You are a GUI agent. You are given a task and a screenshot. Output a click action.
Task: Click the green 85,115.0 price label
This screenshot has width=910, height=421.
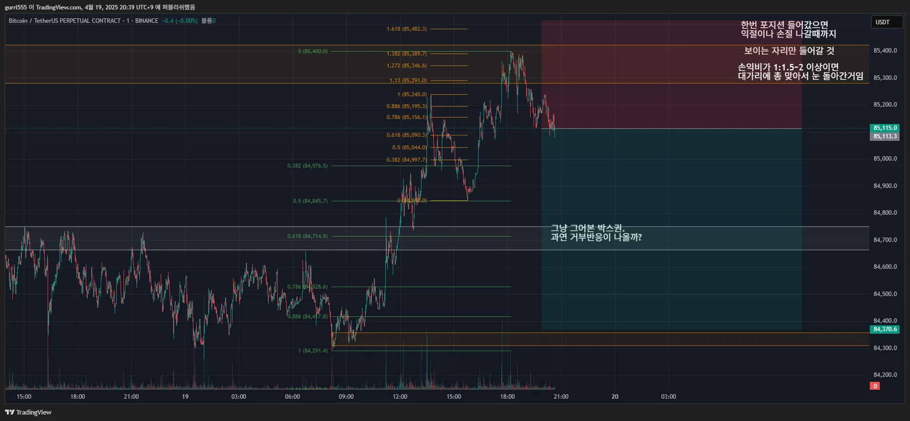click(885, 128)
